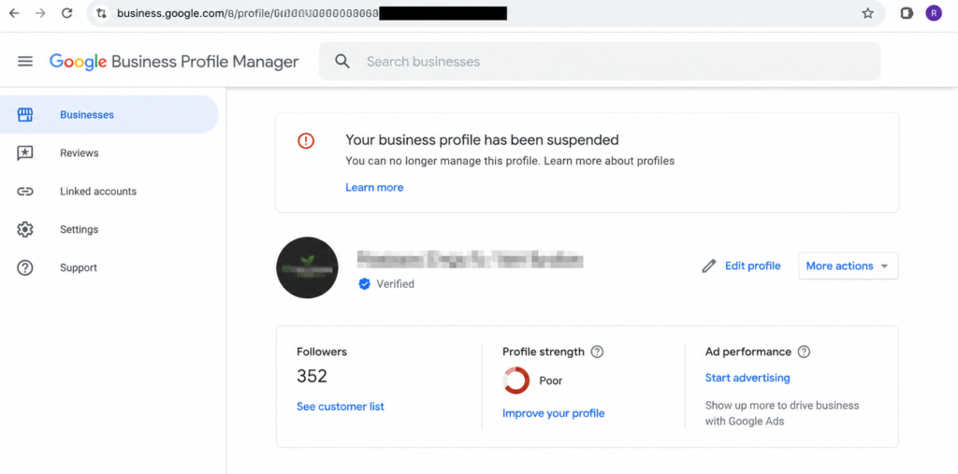Open the hamburger main menu
Screen dimensions: 958x474
[25, 61]
